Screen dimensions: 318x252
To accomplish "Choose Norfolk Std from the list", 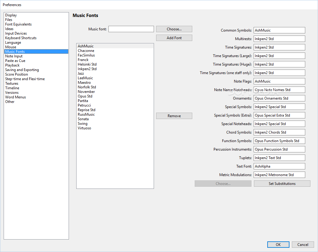I will (115, 87).
